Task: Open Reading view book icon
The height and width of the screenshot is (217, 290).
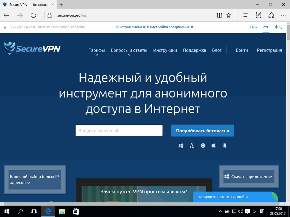Action: pos(219,15)
